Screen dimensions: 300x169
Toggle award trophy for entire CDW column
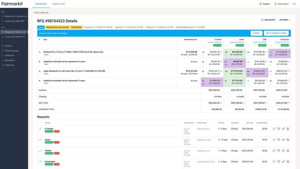point(248,45)
